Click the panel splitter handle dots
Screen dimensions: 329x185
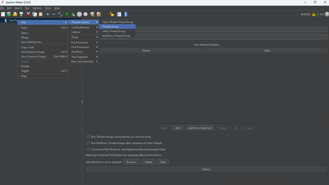pos(82,102)
